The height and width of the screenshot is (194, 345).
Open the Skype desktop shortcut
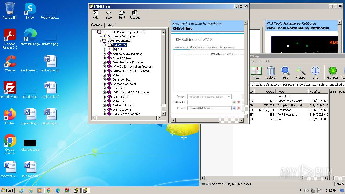(x=30, y=11)
